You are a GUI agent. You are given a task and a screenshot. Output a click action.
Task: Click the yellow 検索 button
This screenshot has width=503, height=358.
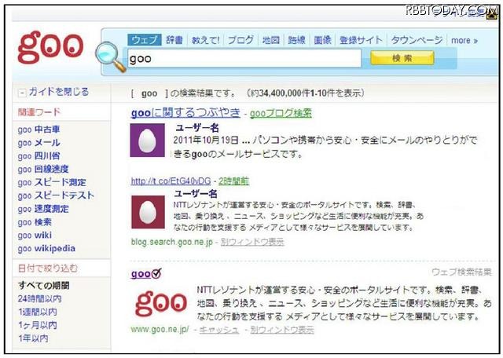402,58
